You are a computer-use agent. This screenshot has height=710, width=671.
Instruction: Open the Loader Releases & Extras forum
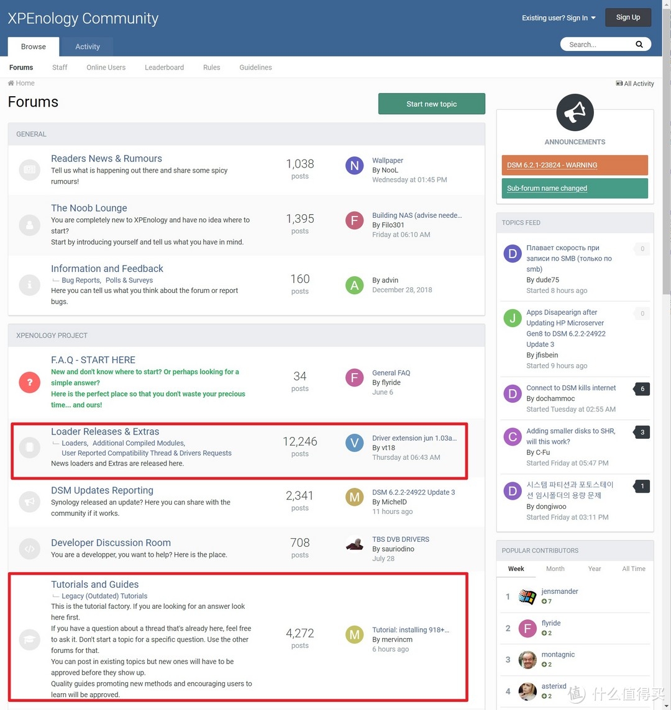105,431
